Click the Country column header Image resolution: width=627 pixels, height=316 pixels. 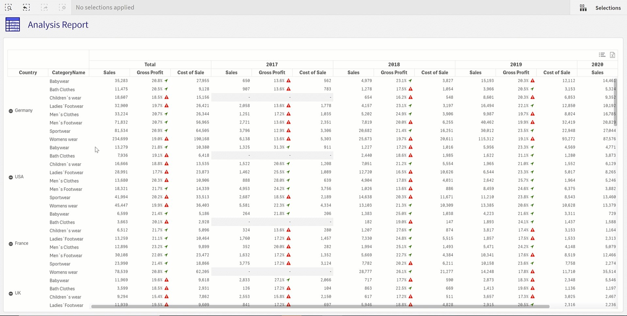pos(28,72)
